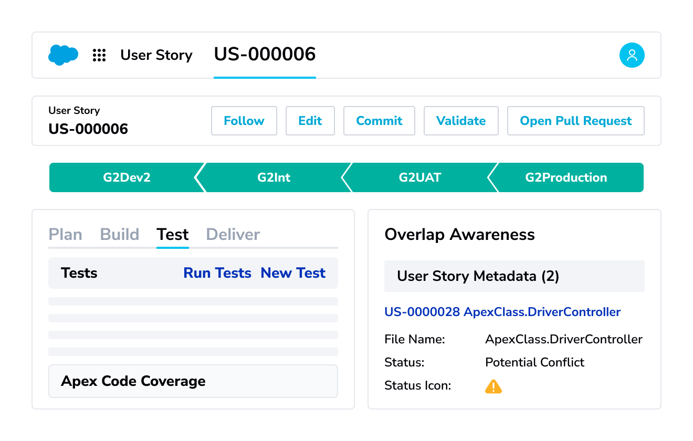Click the Validate button
The height and width of the screenshot is (441, 693).
click(461, 121)
